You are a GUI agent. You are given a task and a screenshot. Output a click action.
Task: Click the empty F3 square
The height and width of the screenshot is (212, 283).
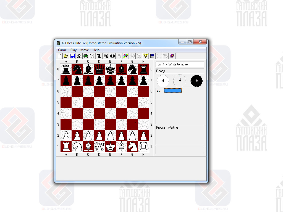pyautogui.click(x=122, y=124)
